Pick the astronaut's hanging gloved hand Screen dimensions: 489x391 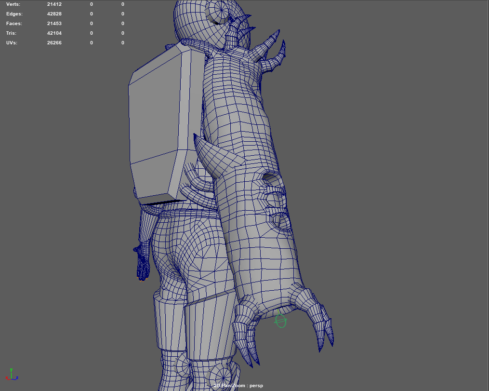point(143,263)
